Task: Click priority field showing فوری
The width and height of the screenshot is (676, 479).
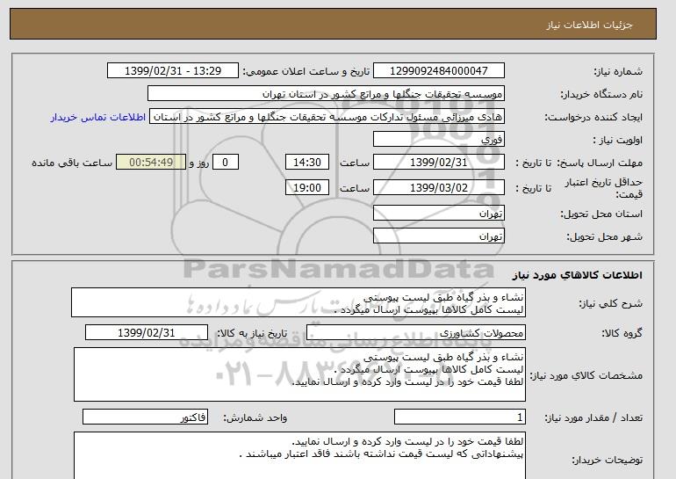Action: (438, 140)
